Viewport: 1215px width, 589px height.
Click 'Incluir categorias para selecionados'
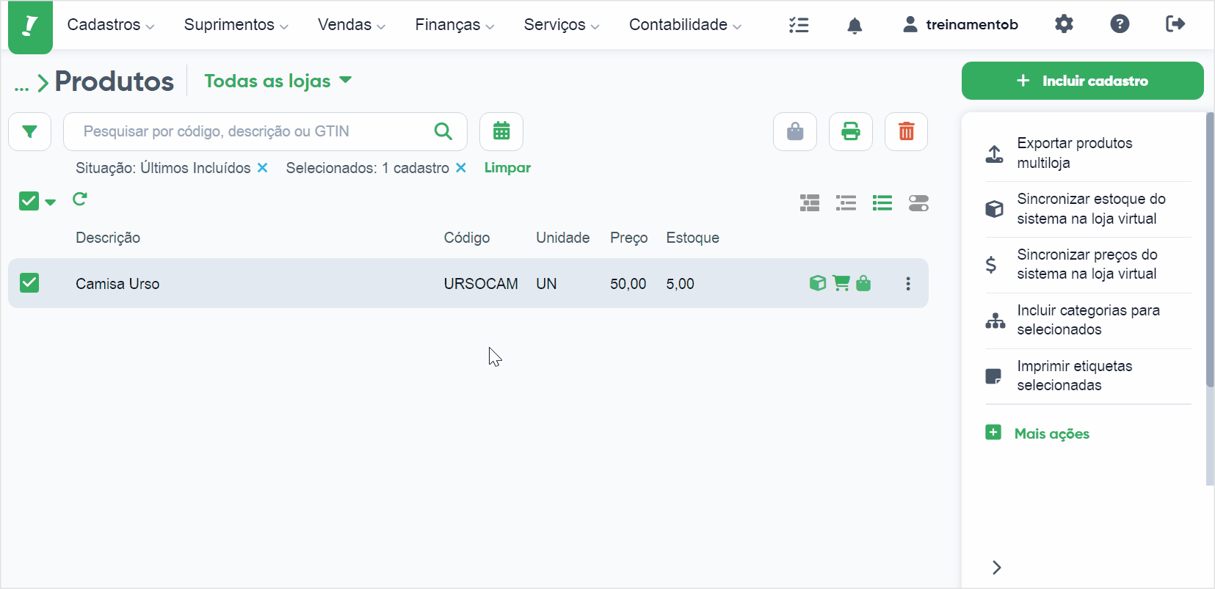[1088, 320]
